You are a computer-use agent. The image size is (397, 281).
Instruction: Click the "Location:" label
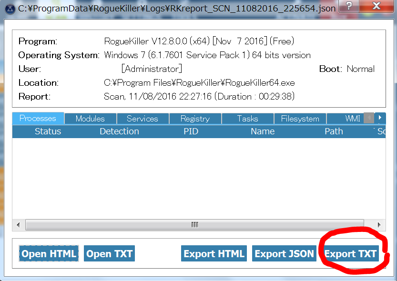[39, 83]
